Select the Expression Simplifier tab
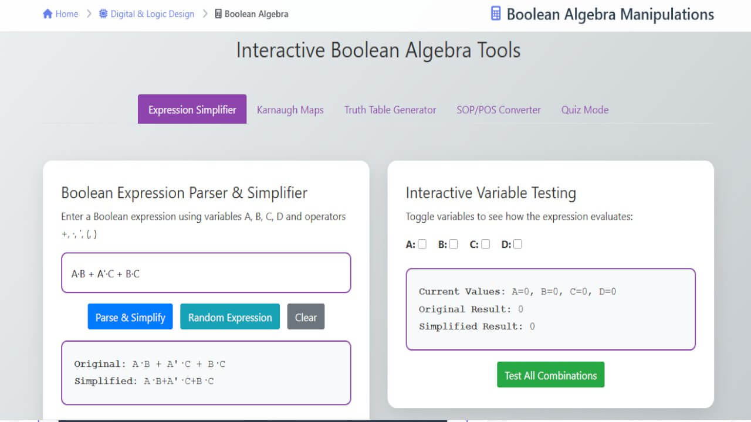The height and width of the screenshot is (422, 751). (192, 110)
